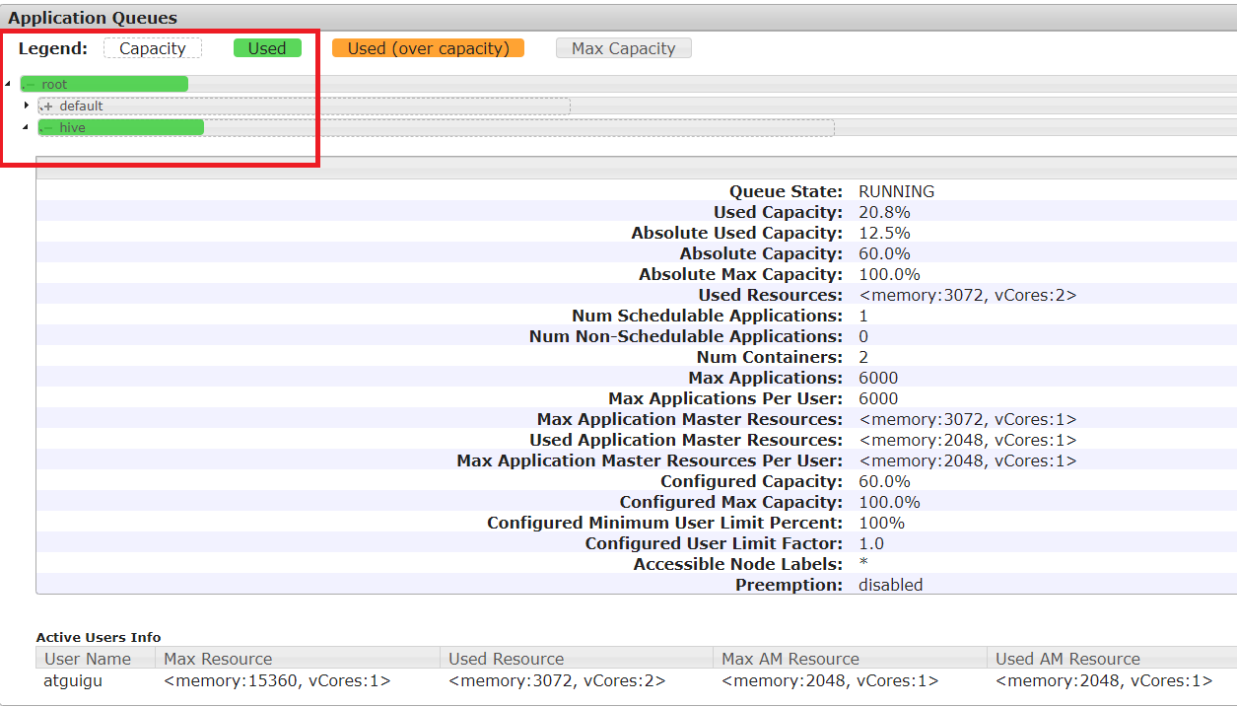
Task: Click the Legend: label
Action: point(53,48)
